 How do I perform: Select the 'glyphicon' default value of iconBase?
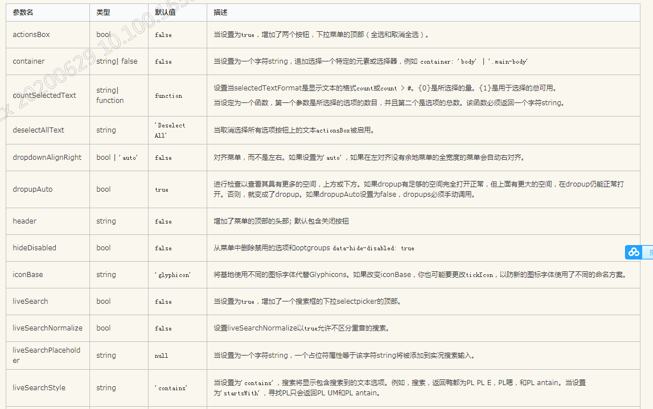click(x=171, y=274)
